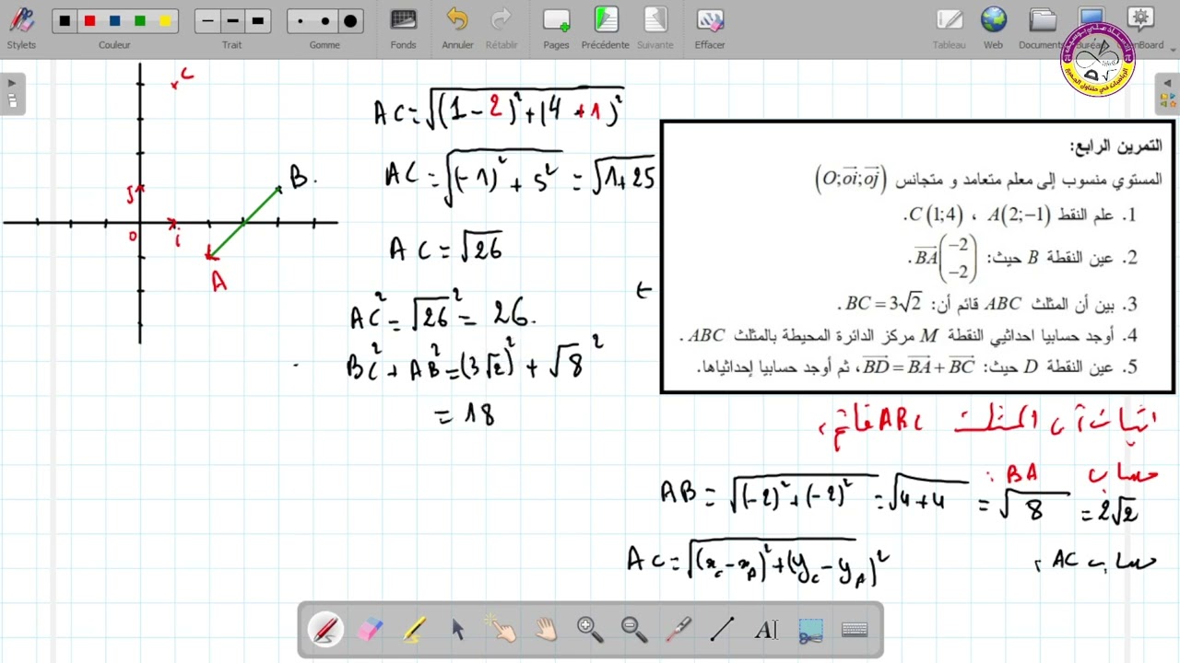
Task: Select the Text writing tool
Action: 766,630
